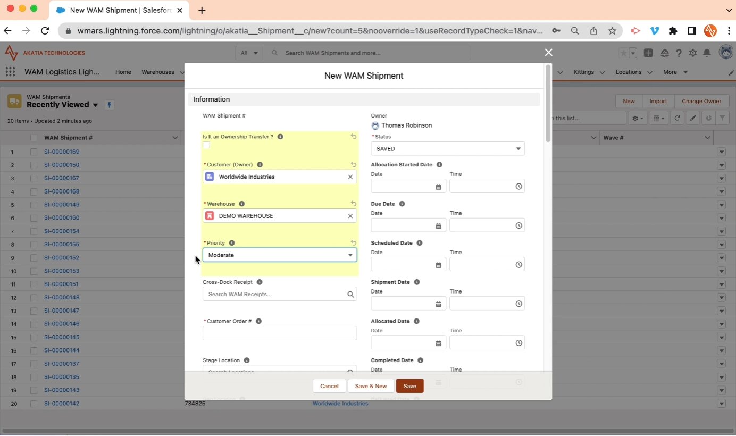Open the Status dropdown set to SAVED

[x=448, y=149]
